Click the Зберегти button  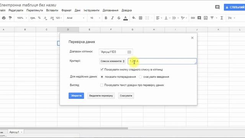[76, 96]
